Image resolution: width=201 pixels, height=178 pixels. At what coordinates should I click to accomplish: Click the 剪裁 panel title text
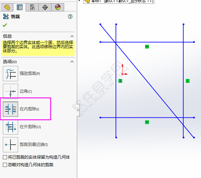[15, 16]
